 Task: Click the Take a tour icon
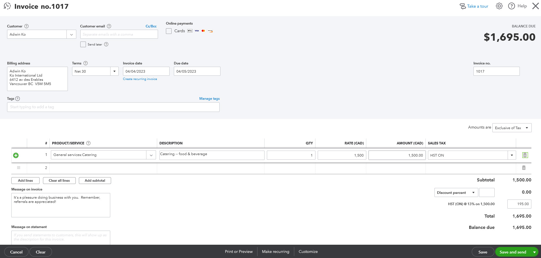tap(463, 6)
